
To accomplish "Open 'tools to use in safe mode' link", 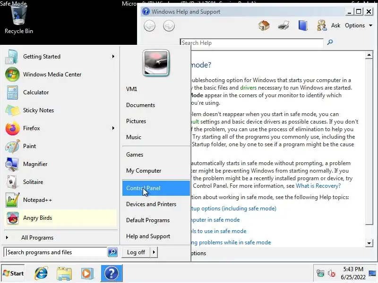I will coord(218,231).
